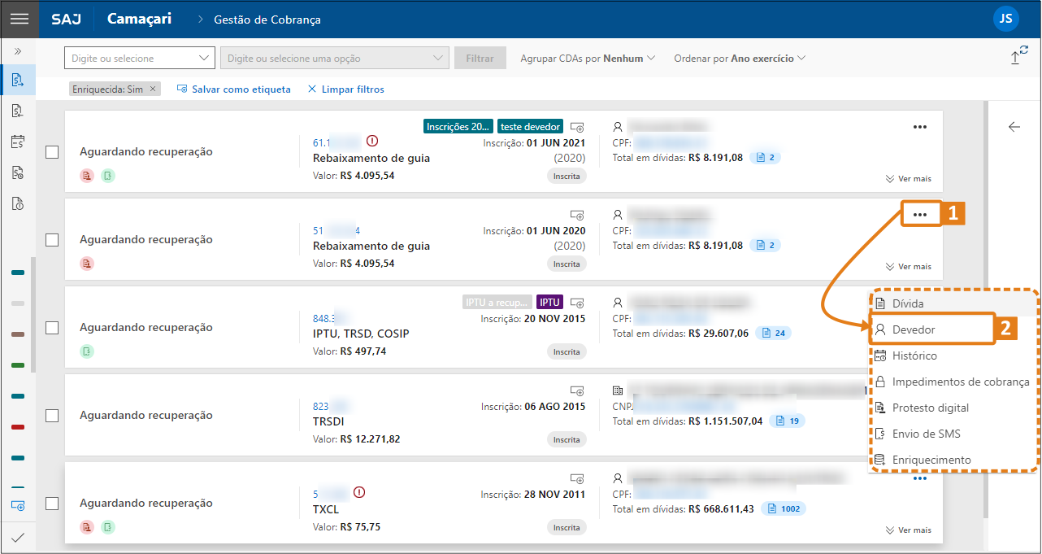Expand the left sidebar with double chevron
Viewport: 1042px width, 554px height.
coord(18,50)
